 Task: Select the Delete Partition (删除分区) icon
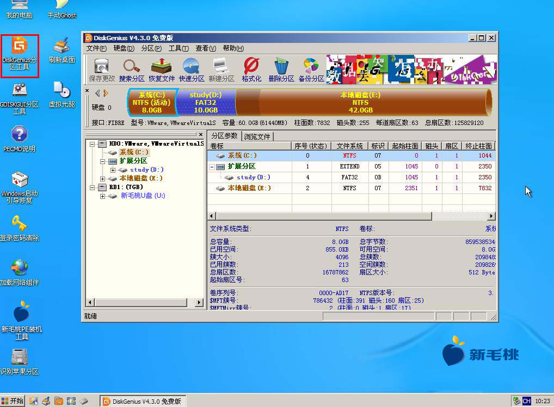(281, 70)
